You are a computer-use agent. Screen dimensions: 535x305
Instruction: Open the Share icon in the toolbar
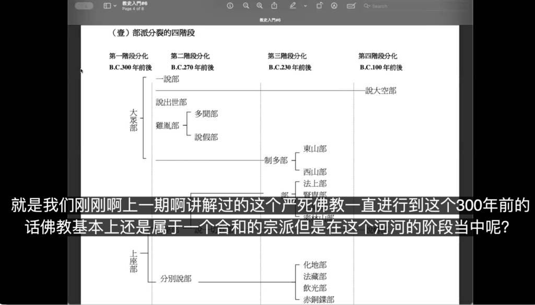[x=274, y=6]
